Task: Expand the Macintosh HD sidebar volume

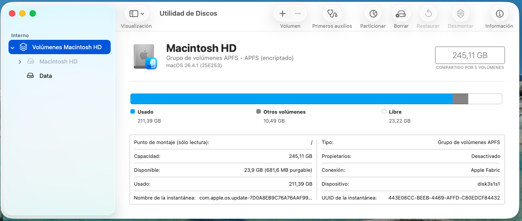Action: click(20, 62)
